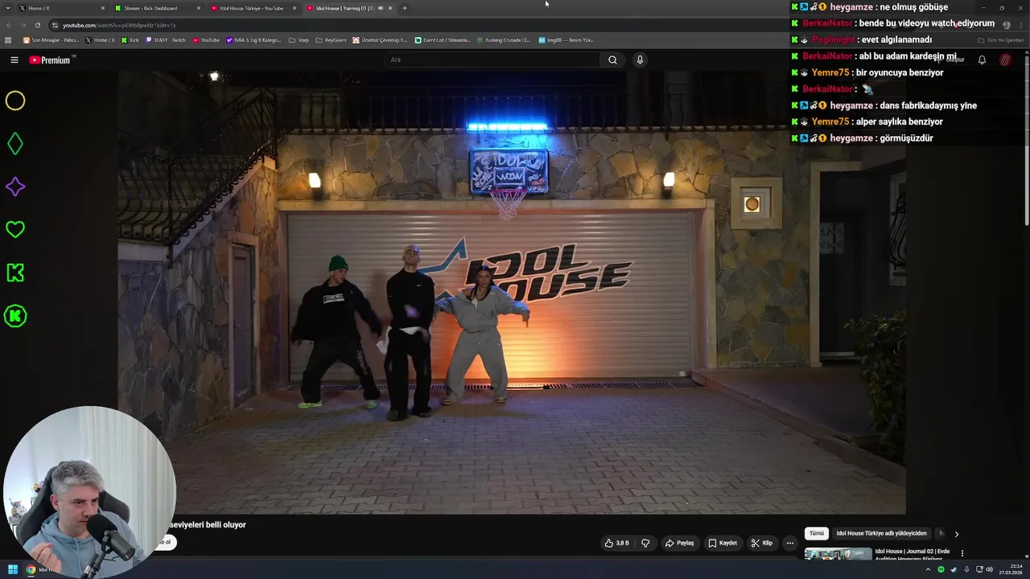Expand the Vorp bookmarks folder
The width and height of the screenshot is (1030, 579).
point(299,39)
